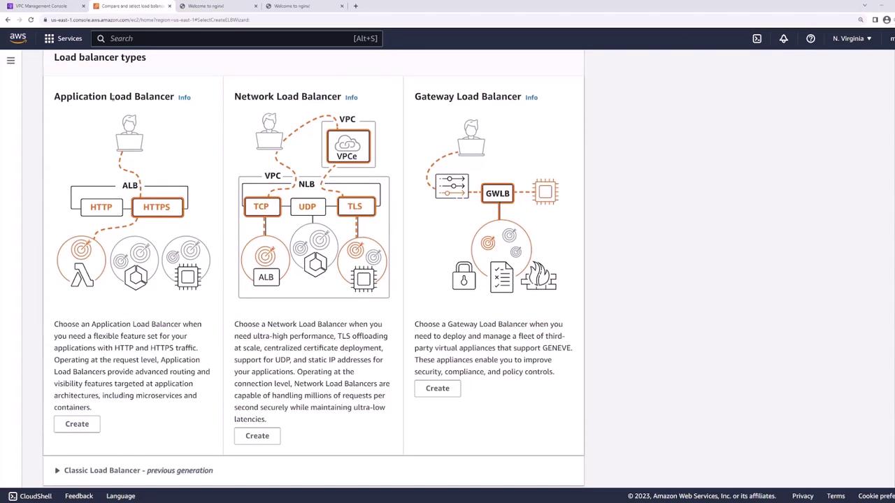Click the checklist document icon in GWLB diagram
The height and width of the screenshot is (503, 895).
click(x=501, y=277)
